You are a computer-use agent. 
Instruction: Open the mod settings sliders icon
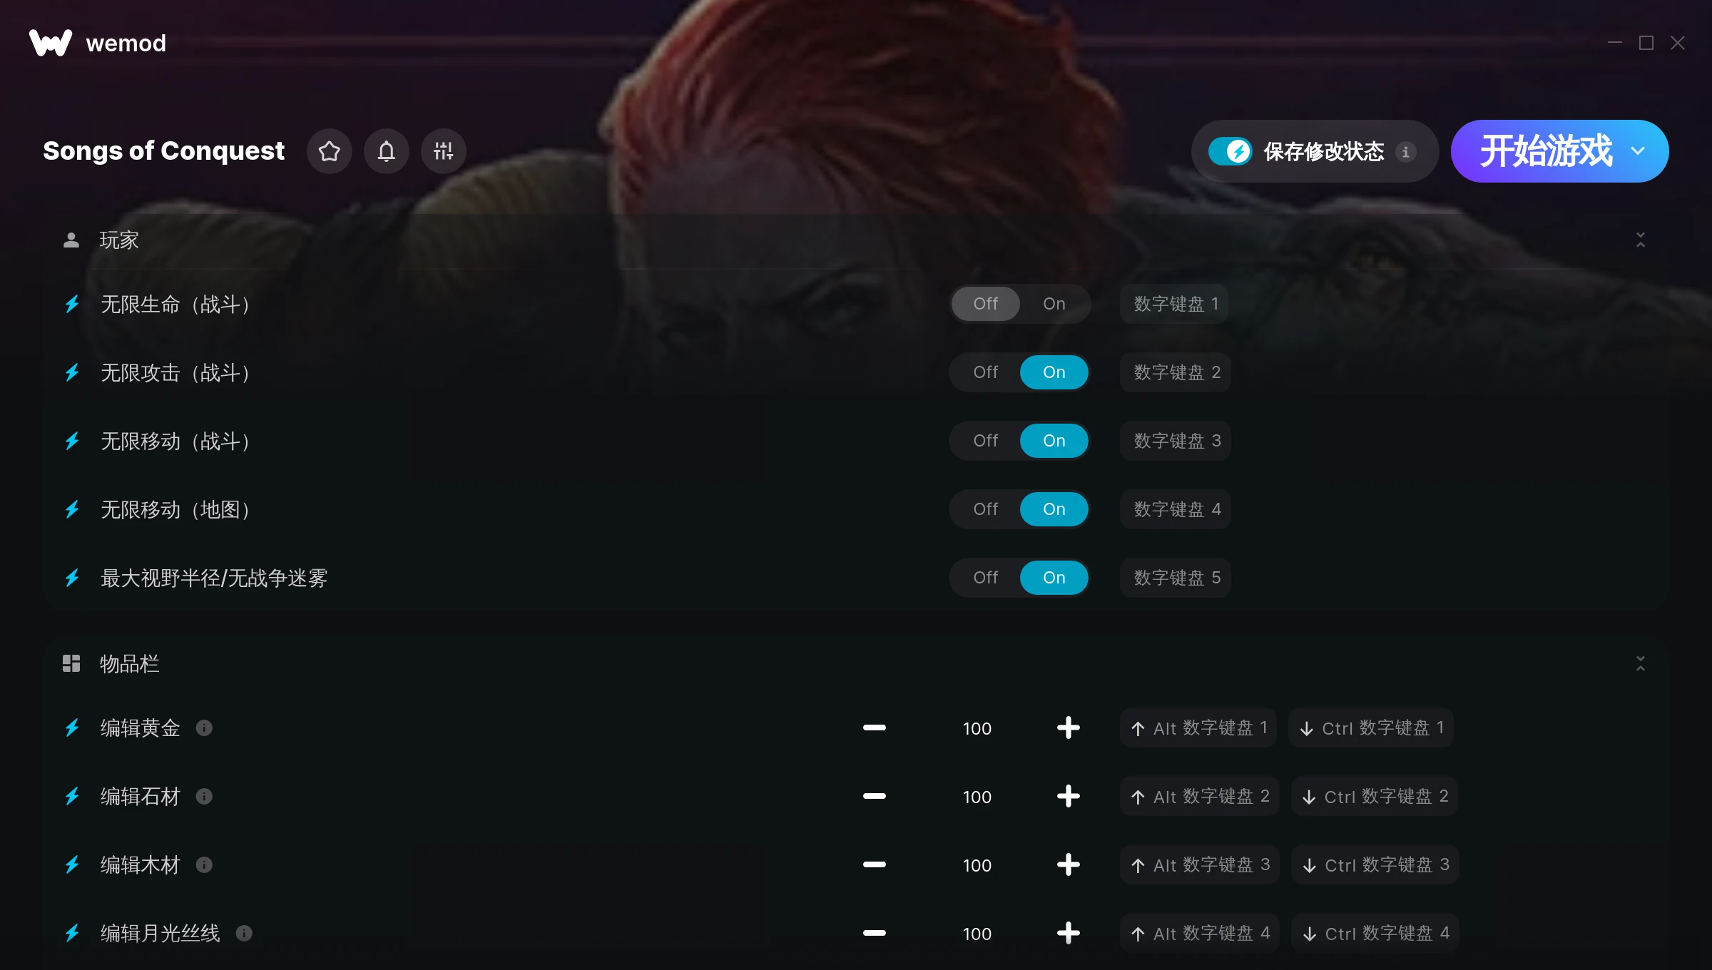443,151
